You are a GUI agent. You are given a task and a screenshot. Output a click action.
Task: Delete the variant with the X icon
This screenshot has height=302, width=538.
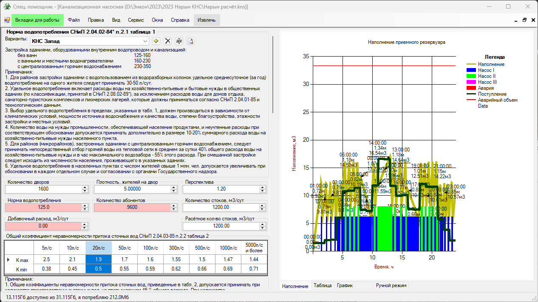coord(168,41)
